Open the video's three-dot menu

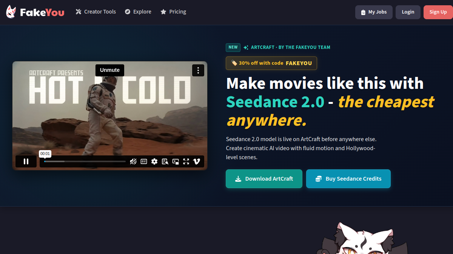pyautogui.click(x=198, y=70)
